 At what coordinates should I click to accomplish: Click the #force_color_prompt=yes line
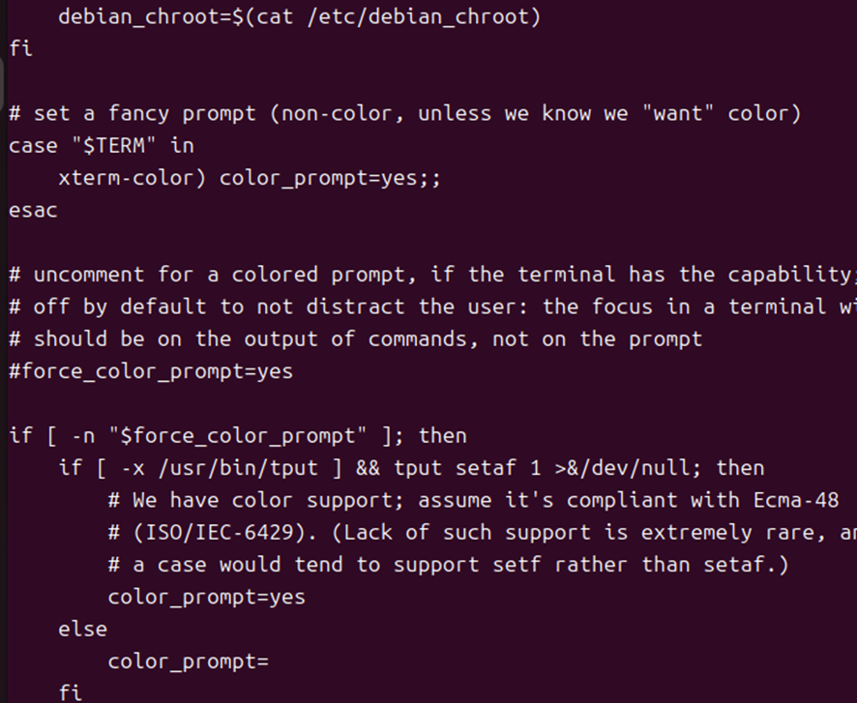coord(151,371)
